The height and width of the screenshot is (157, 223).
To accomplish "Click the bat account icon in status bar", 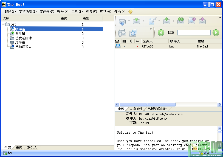I will click(5, 153).
